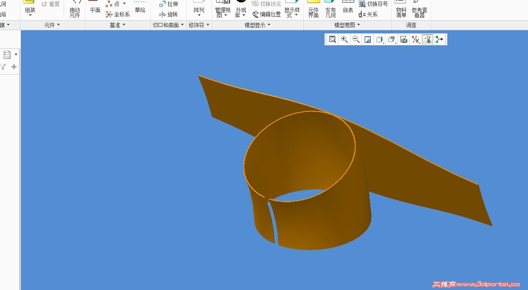The height and width of the screenshot is (290, 528).
Task: Expand the 模型意图 group menu
Action: click(x=347, y=25)
